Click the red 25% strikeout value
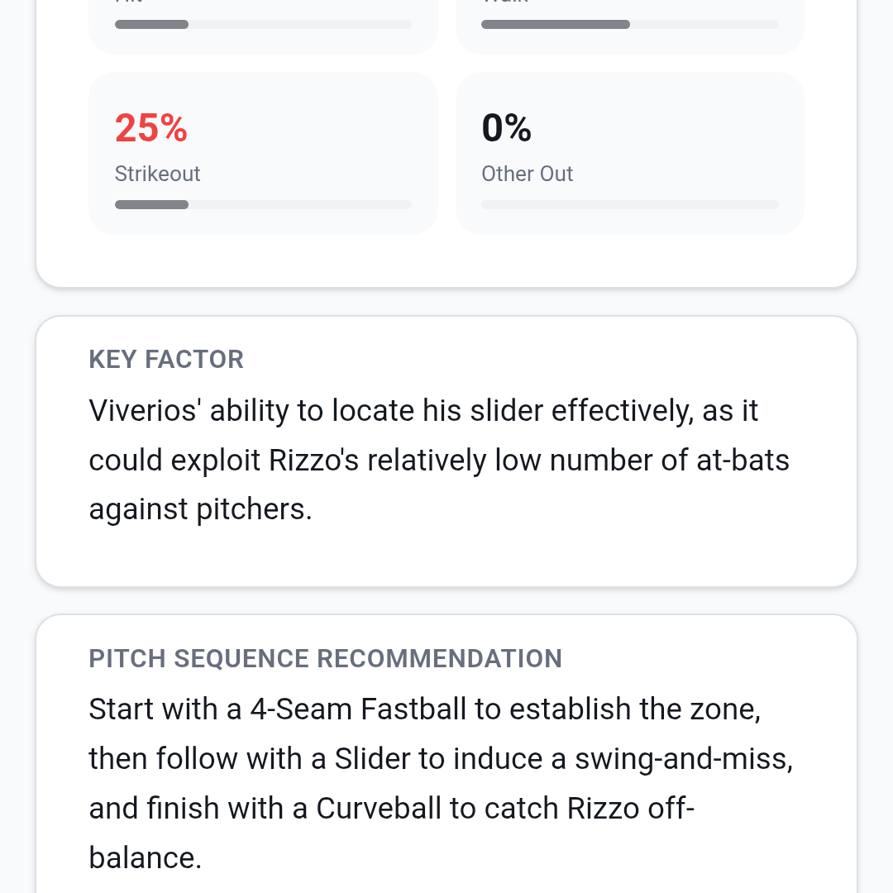This screenshot has width=893, height=893. click(151, 128)
